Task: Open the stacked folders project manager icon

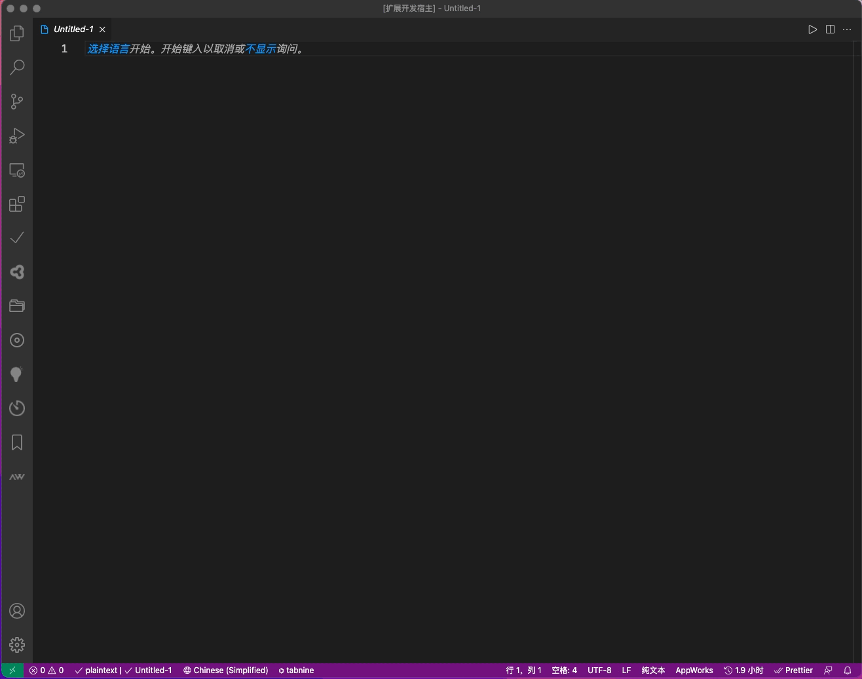Action: click(x=17, y=306)
